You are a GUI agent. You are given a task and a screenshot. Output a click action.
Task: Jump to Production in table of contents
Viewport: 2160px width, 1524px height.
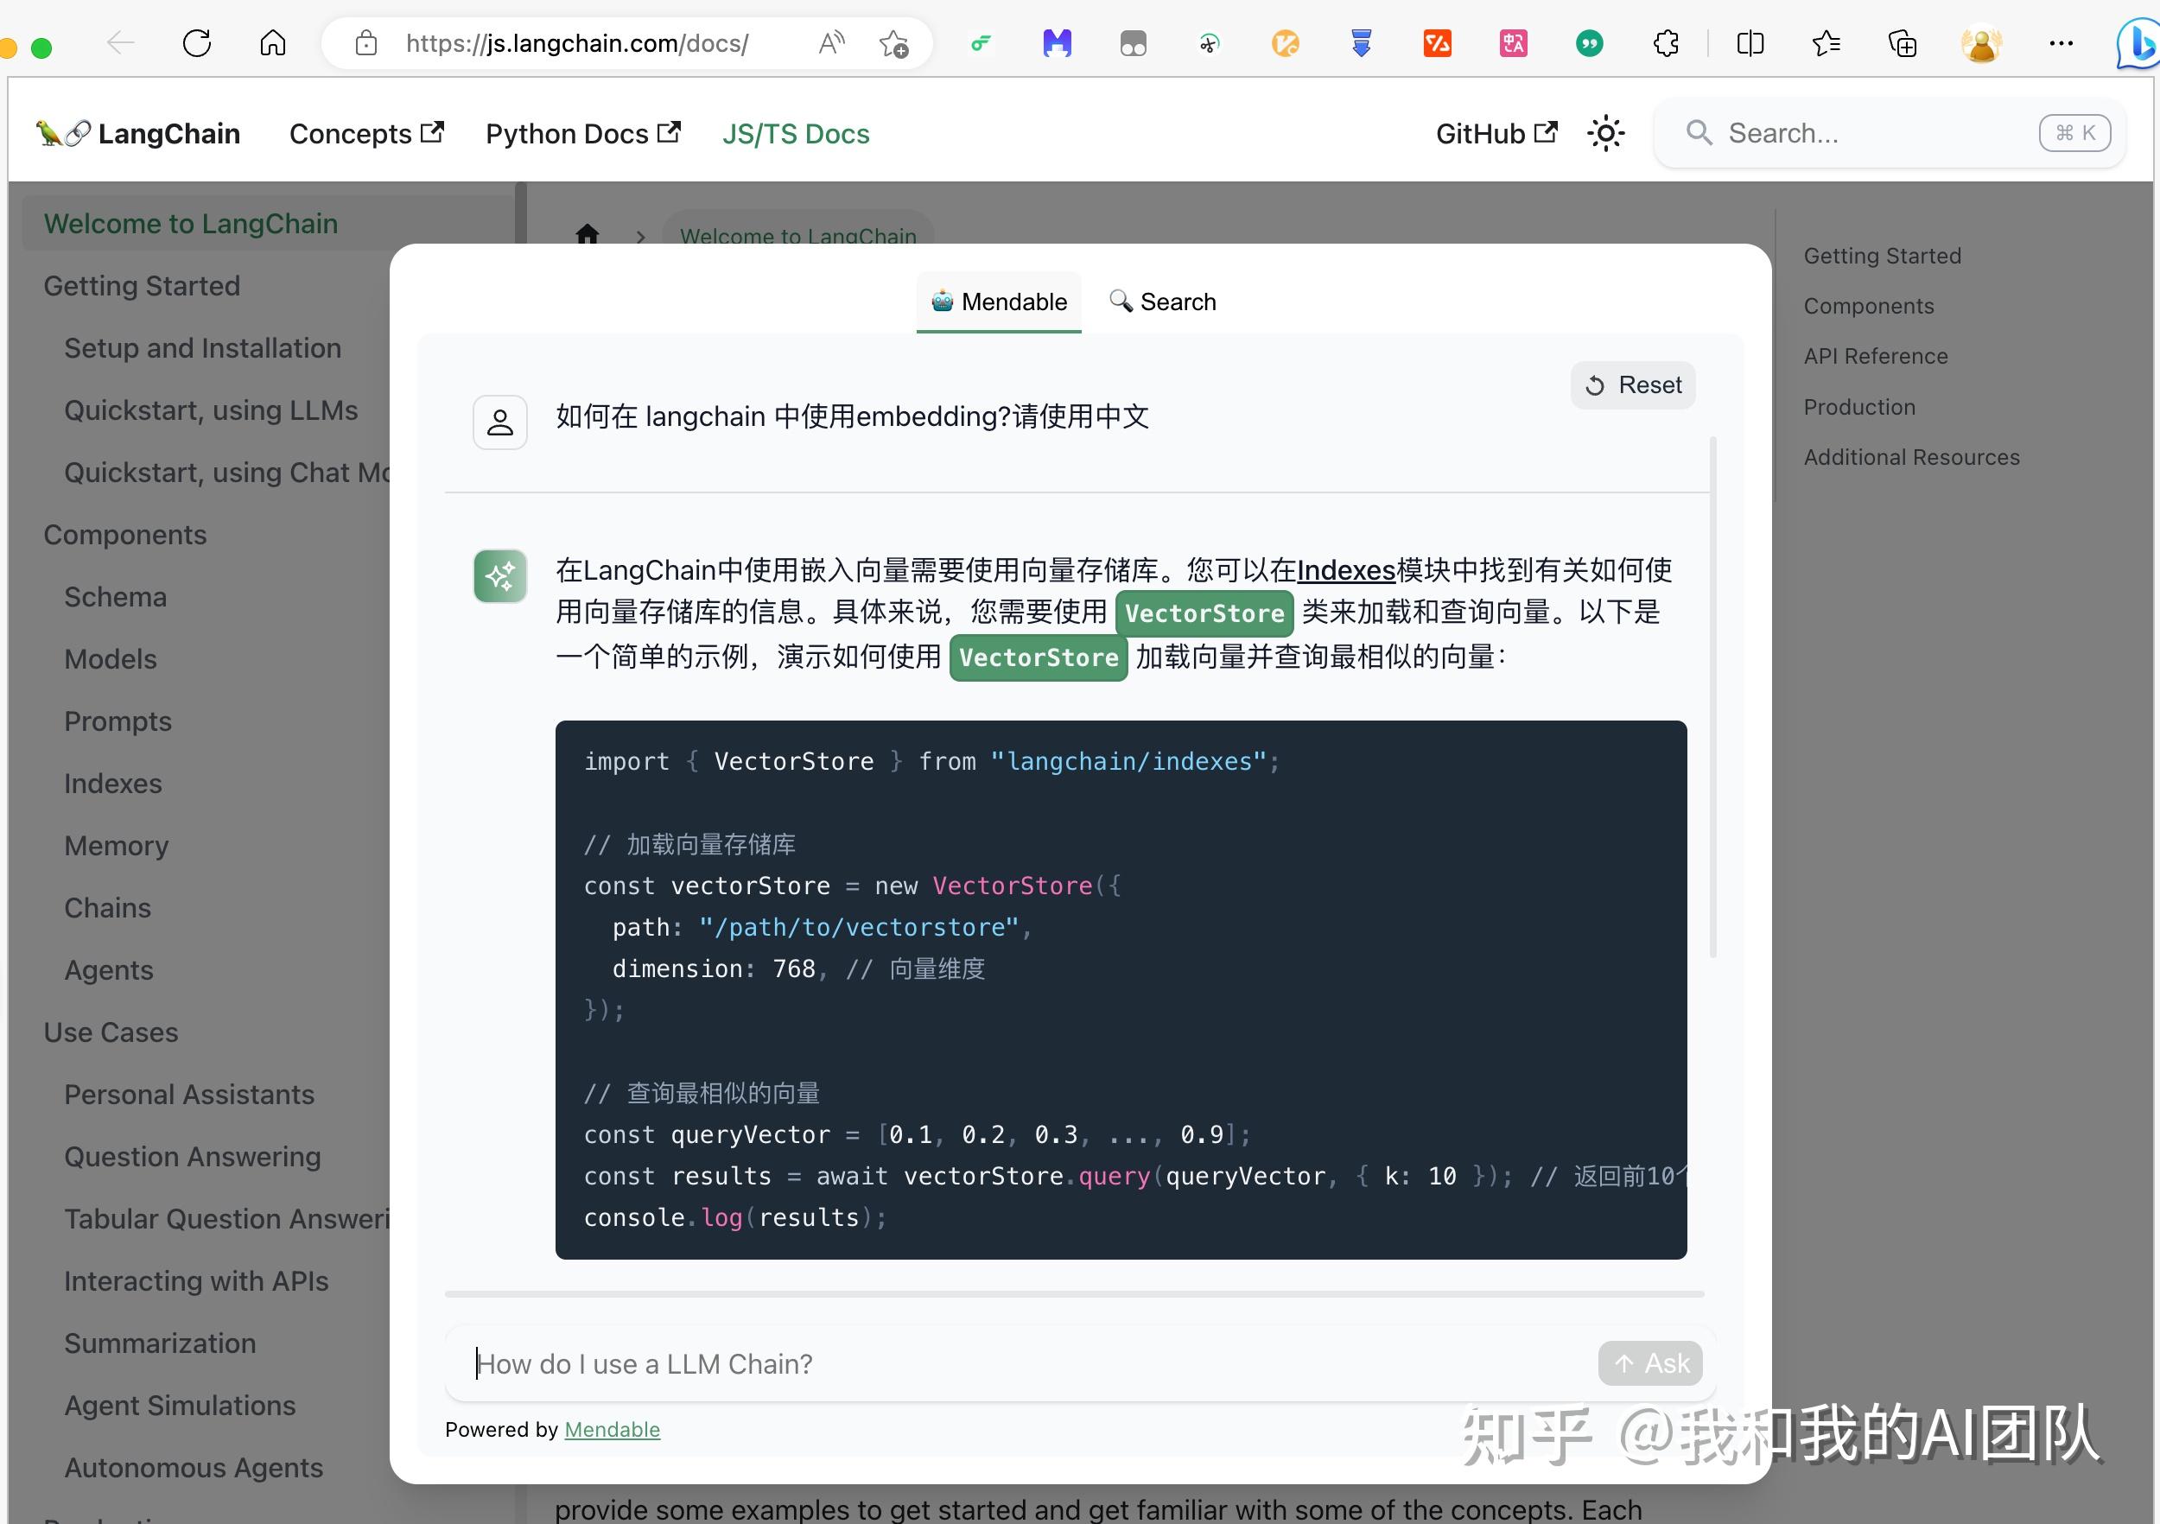[1859, 407]
